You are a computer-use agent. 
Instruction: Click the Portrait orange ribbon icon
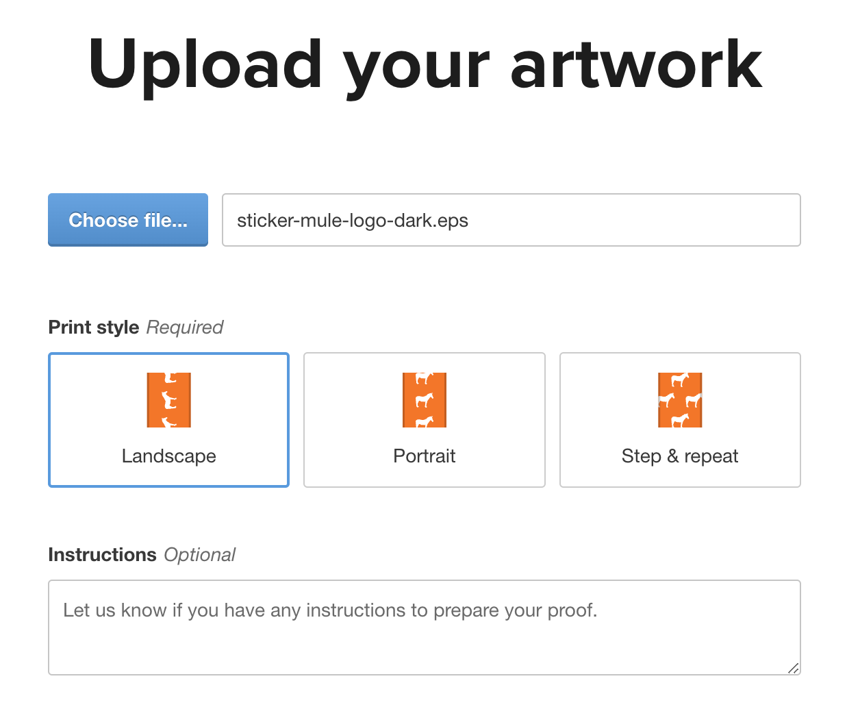425,400
